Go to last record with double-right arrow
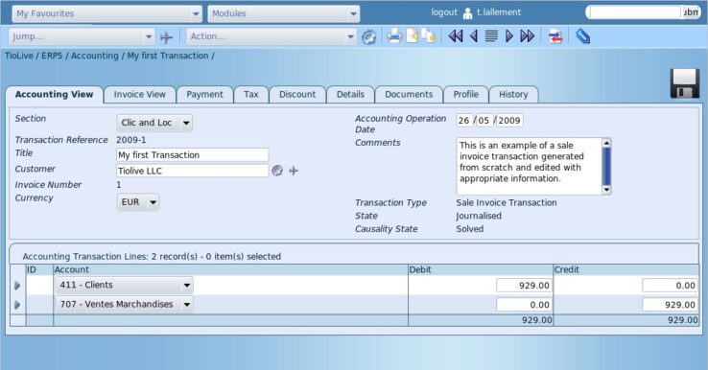708x370 pixels. click(527, 36)
